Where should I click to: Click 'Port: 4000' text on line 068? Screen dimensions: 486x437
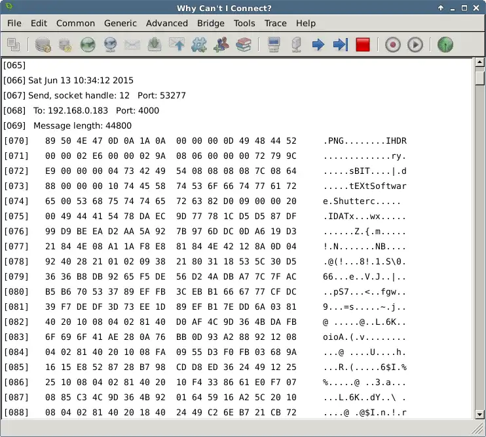tap(138, 111)
